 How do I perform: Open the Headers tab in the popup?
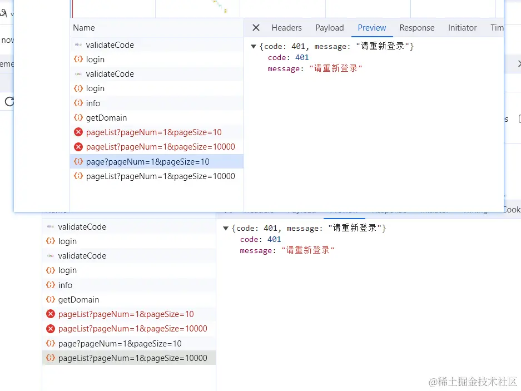[x=286, y=28]
